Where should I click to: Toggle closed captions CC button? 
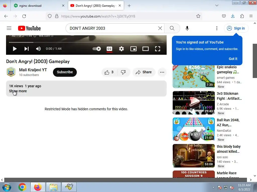click(109, 49)
